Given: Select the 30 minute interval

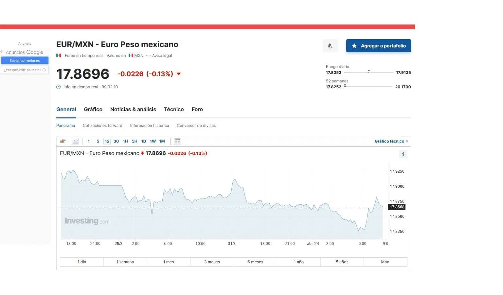Looking at the screenshot, I should tap(116, 141).
